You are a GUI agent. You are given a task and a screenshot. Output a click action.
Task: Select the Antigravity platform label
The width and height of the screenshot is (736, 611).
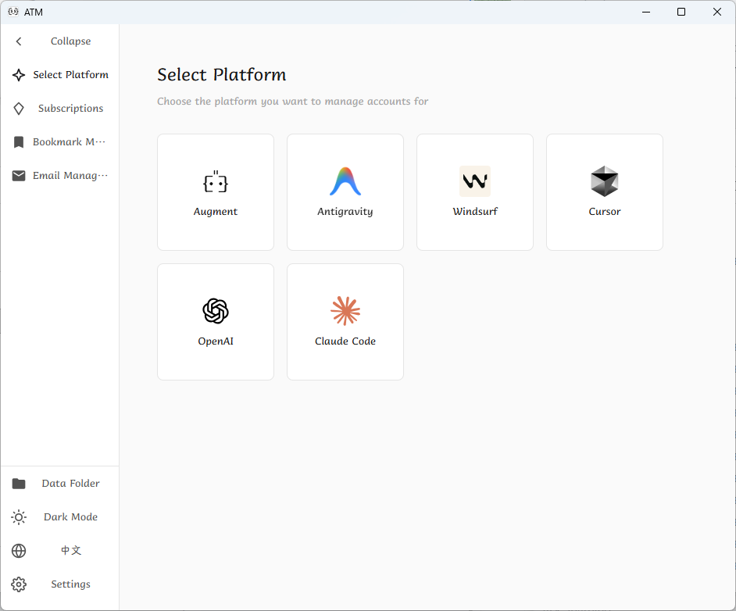345,212
